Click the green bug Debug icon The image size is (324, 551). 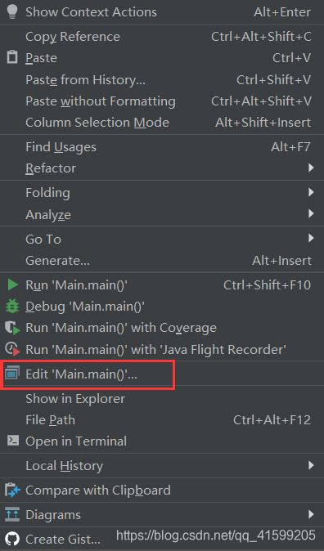[x=12, y=307]
